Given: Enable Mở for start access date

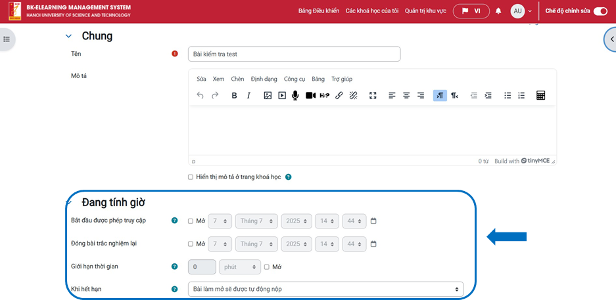Looking at the screenshot, I should click(191, 221).
